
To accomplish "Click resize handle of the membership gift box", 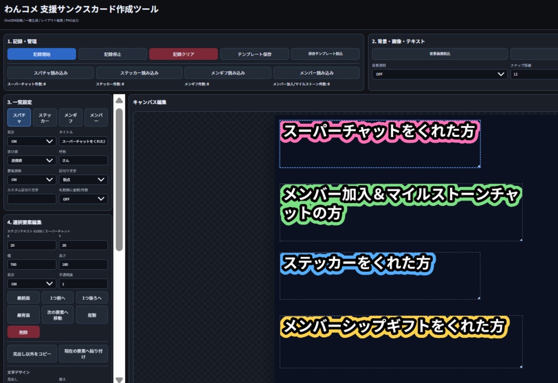I will (521, 367).
